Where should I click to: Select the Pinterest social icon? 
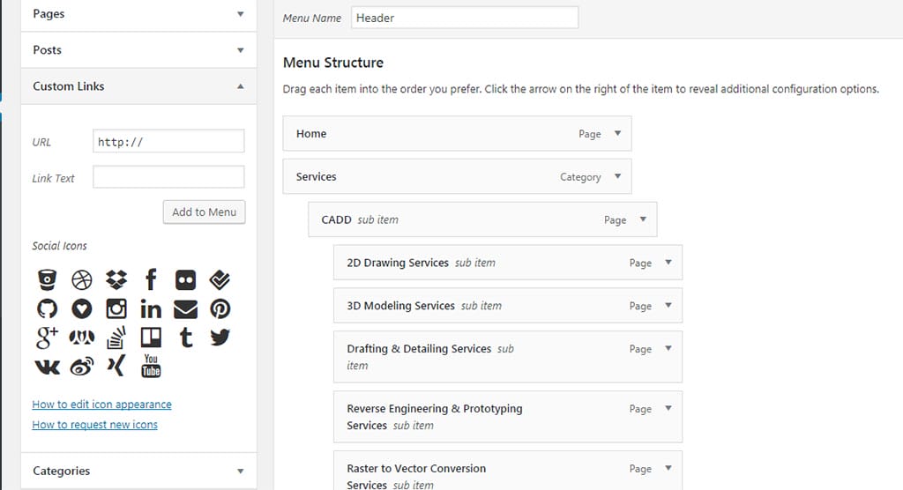point(220,308)
